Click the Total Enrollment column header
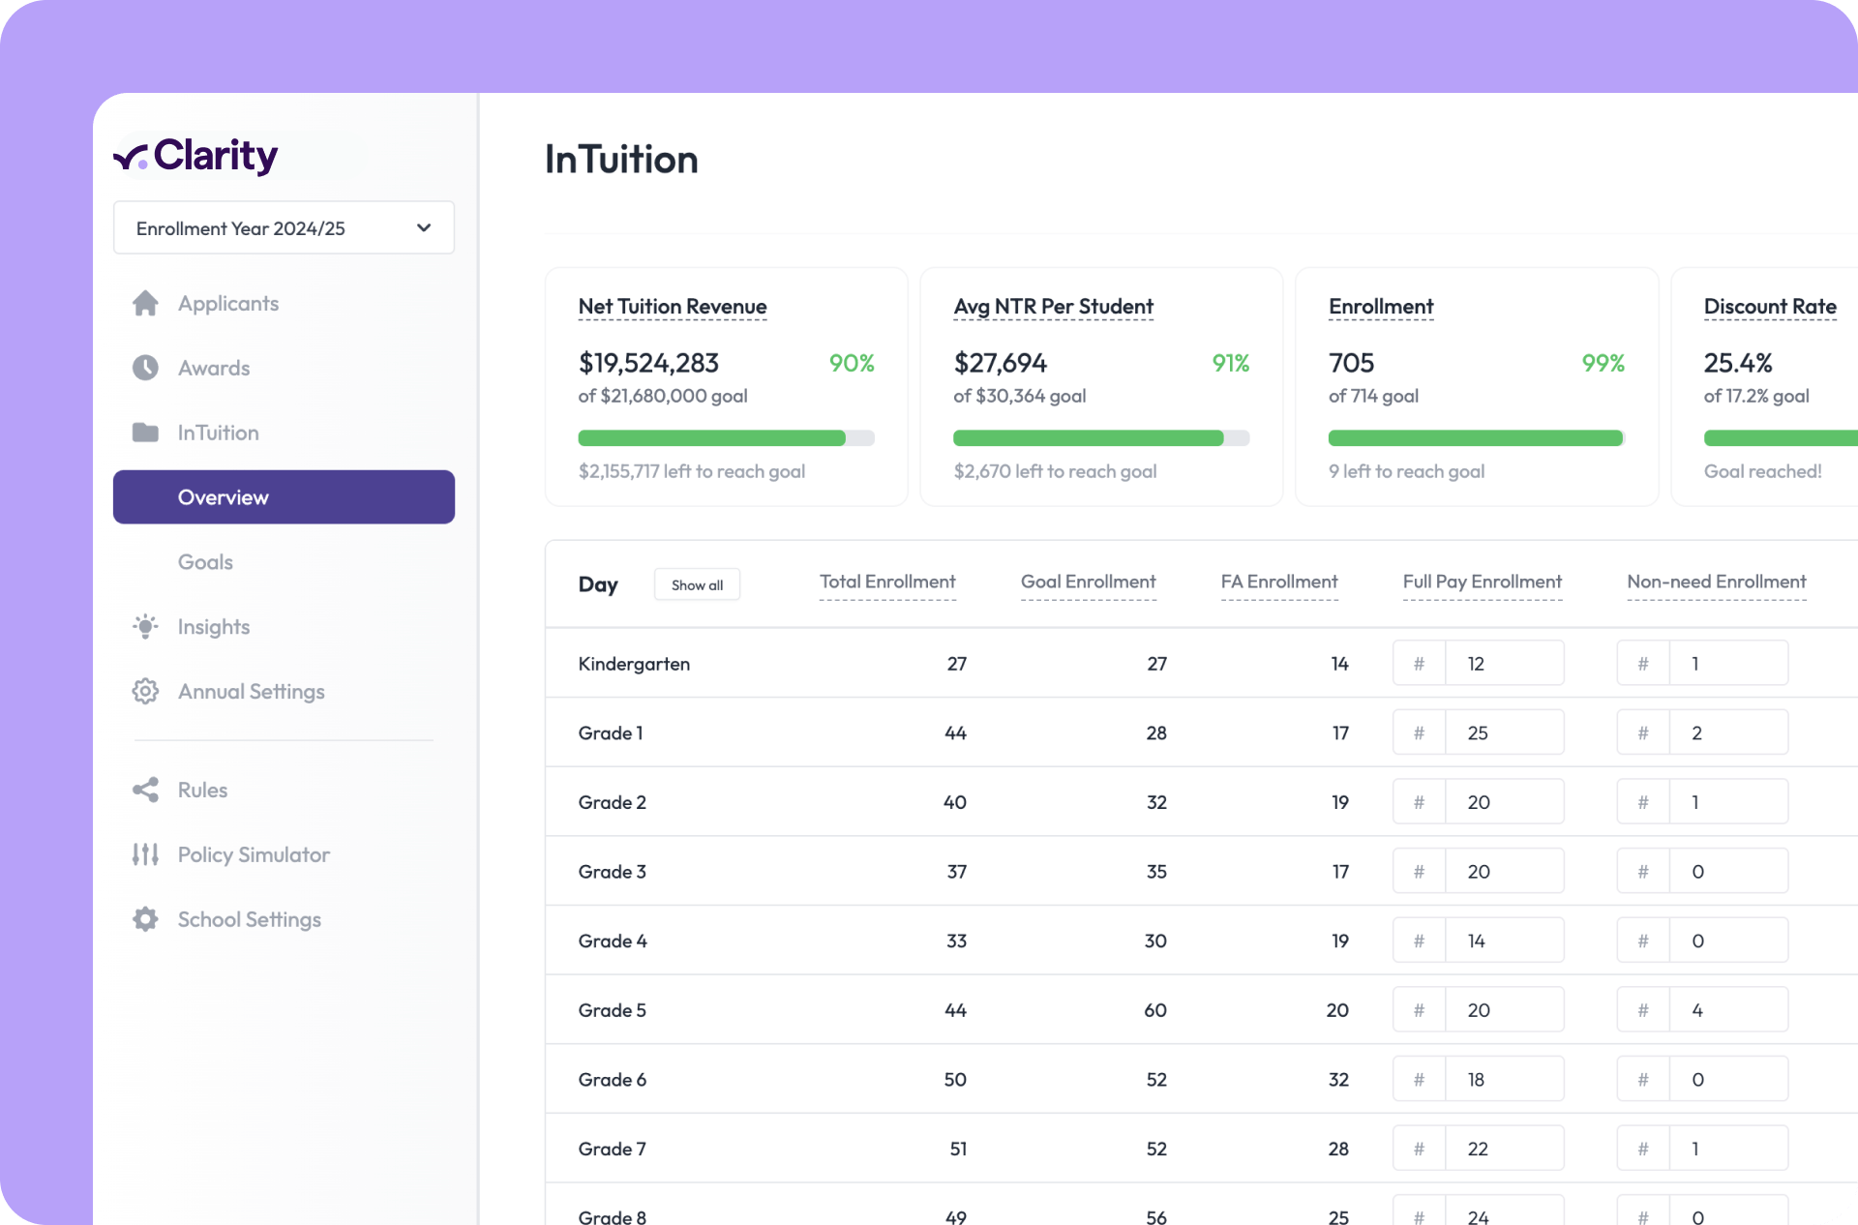Image resolution: width=1858 pixels, height=1225 pixels. 887,583
